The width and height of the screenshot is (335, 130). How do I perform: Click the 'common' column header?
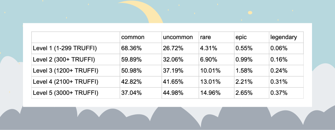[x=133, y=37]
